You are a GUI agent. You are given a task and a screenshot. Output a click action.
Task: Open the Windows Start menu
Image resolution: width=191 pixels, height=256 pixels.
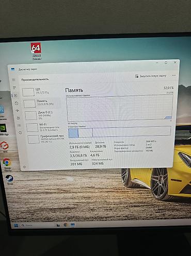pos(16,225)
